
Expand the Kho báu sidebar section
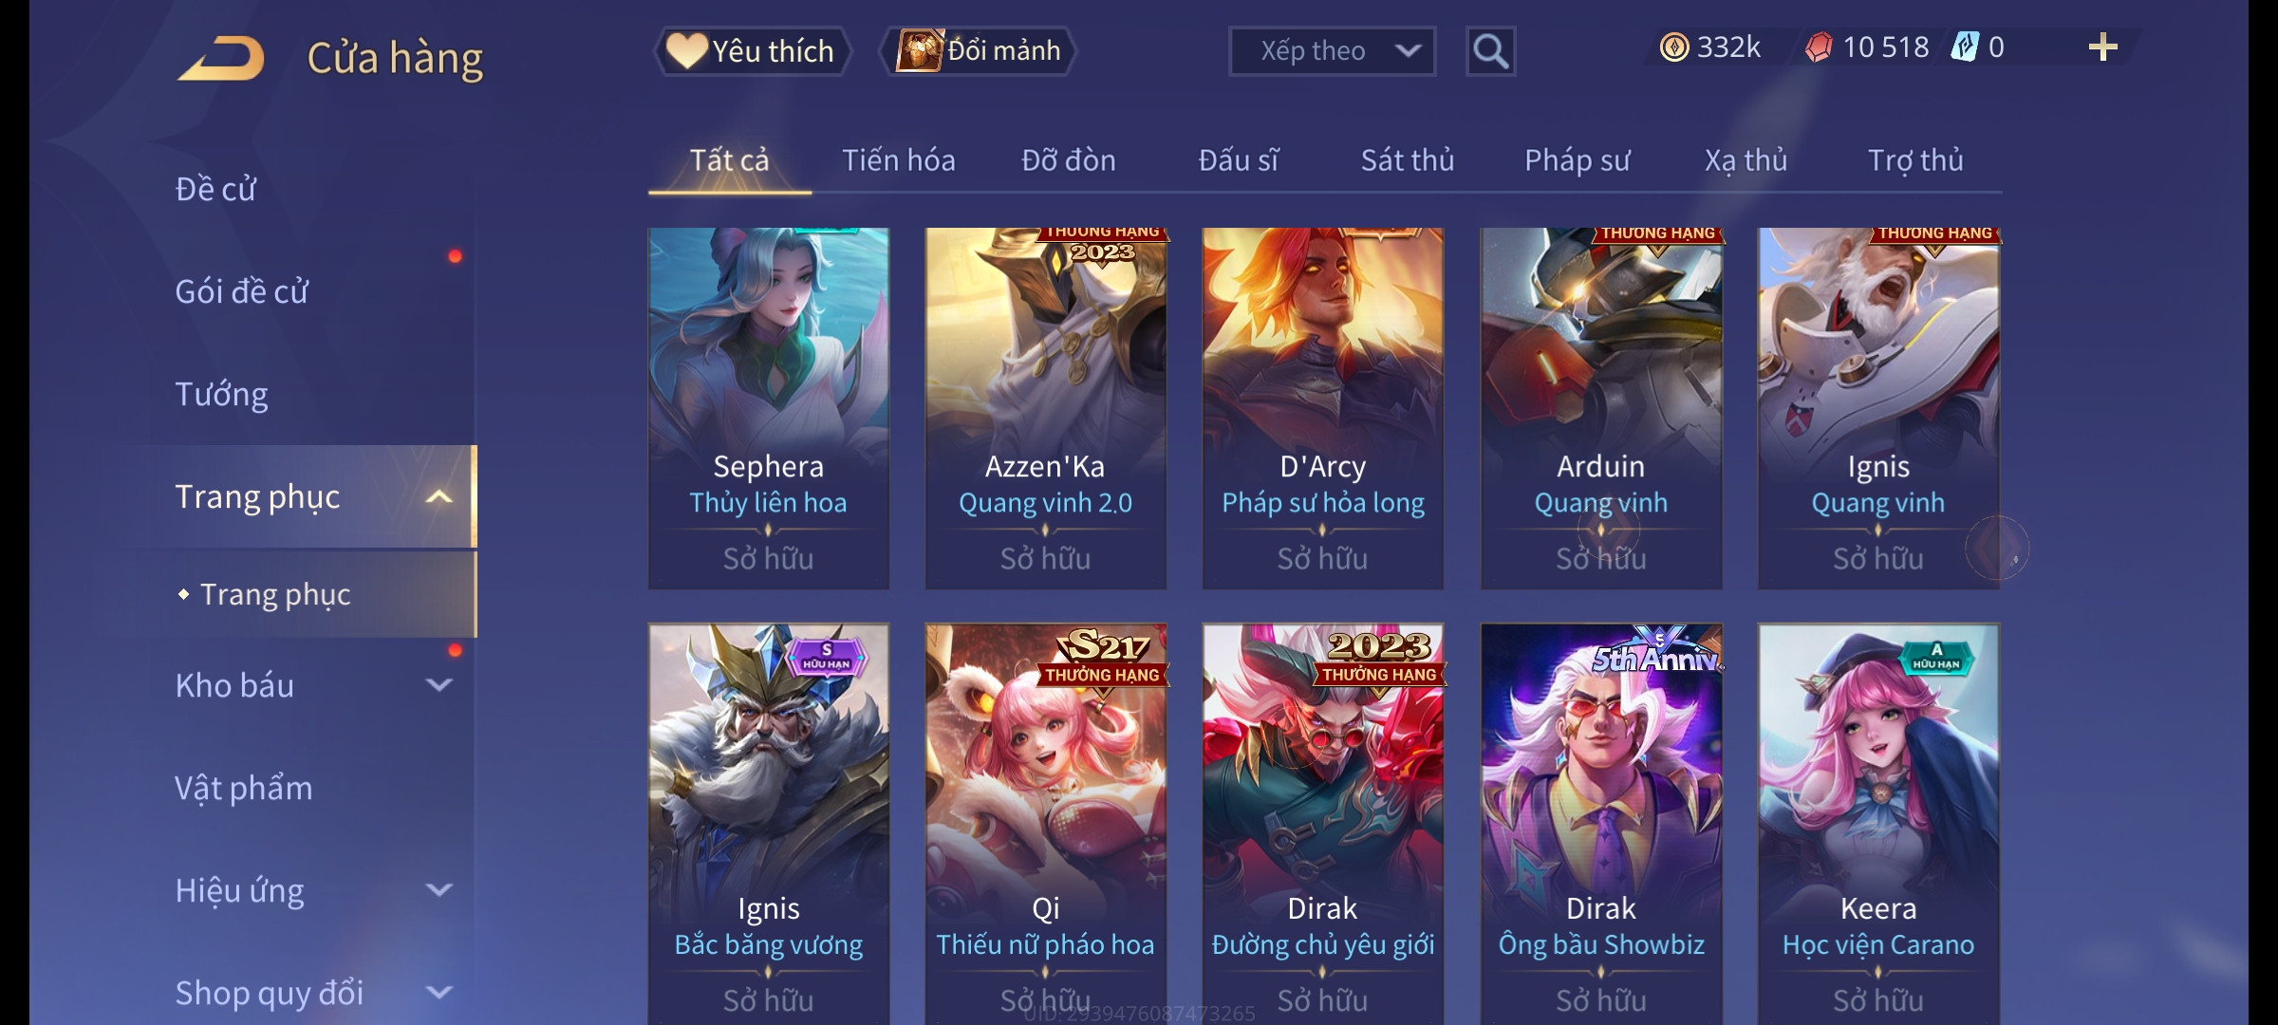click(439, 685)
